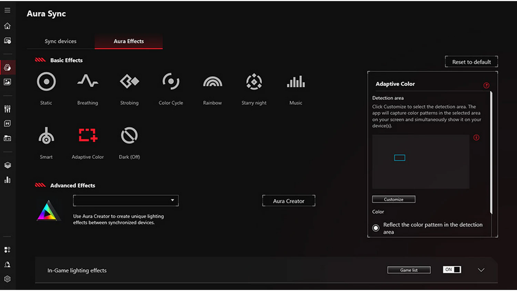Click the Advanced Effects heading

73,185
